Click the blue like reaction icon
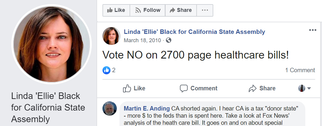This screenshot has width=322, height=126. [106, 70]
